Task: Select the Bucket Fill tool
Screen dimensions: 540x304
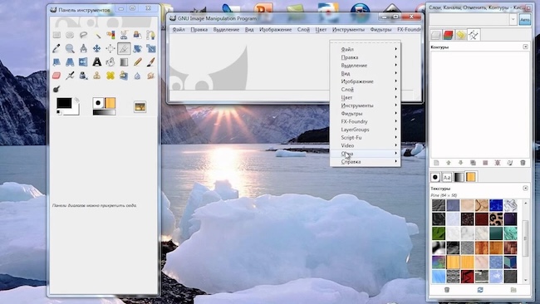Action: tap(110, 62)
